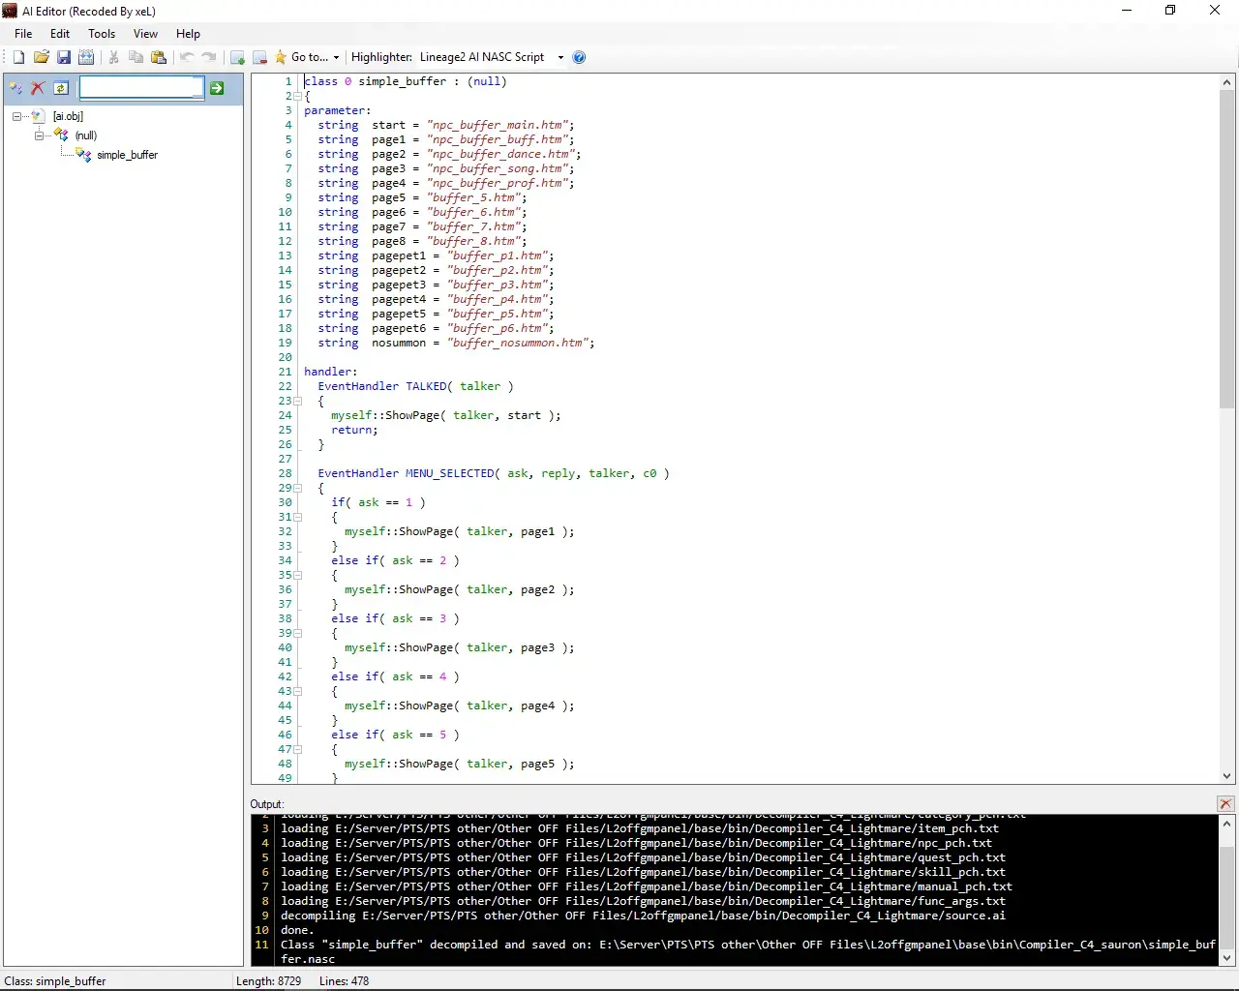Select simple_buffer class in the tree
The height and width of the screenshot is (991, 1239).
127,155
